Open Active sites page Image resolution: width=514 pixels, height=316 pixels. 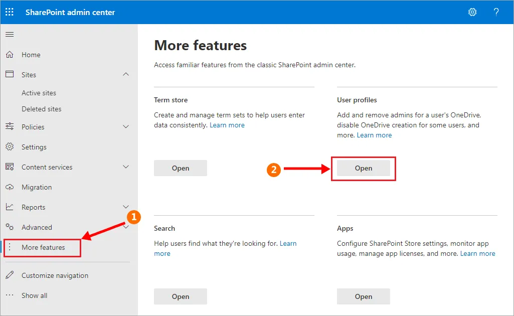click(x=39, y=93)
